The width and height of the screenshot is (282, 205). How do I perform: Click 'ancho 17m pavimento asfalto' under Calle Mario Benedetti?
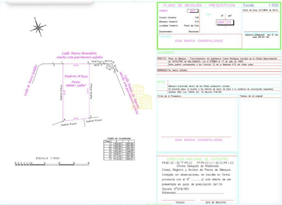80,57
